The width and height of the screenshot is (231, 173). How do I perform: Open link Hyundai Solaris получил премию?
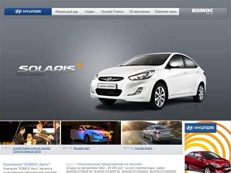[31, 150]
